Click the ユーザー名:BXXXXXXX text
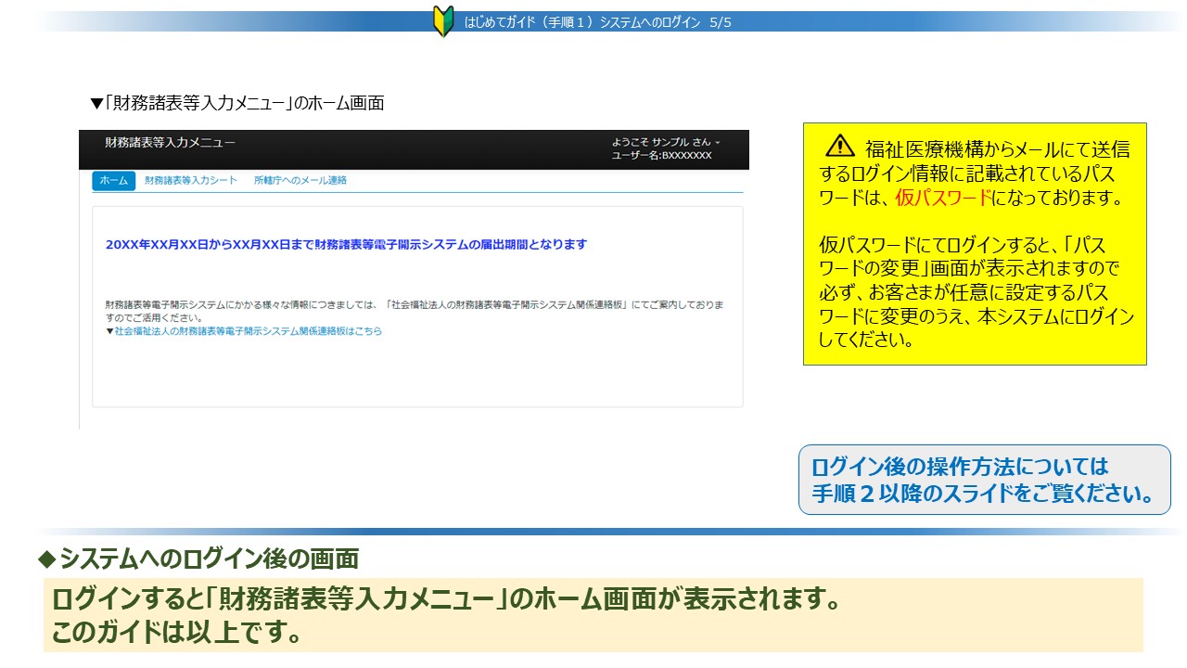Viewport: 1187px width, 668px height. tap(661, 156)
